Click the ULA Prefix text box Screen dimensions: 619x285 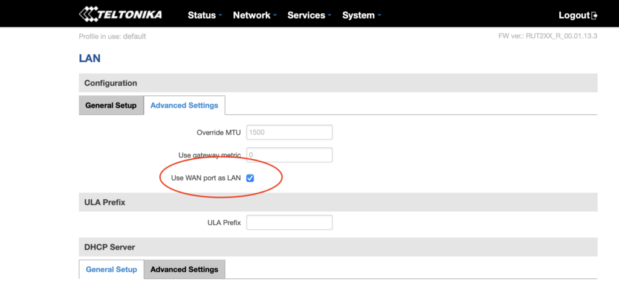click(289, 222)
